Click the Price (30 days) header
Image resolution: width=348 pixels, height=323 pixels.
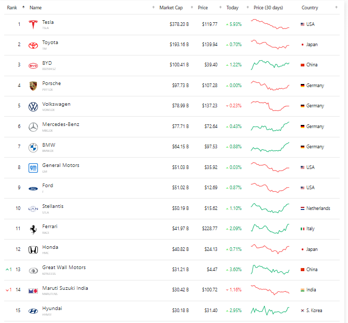[x=268, y=8]
